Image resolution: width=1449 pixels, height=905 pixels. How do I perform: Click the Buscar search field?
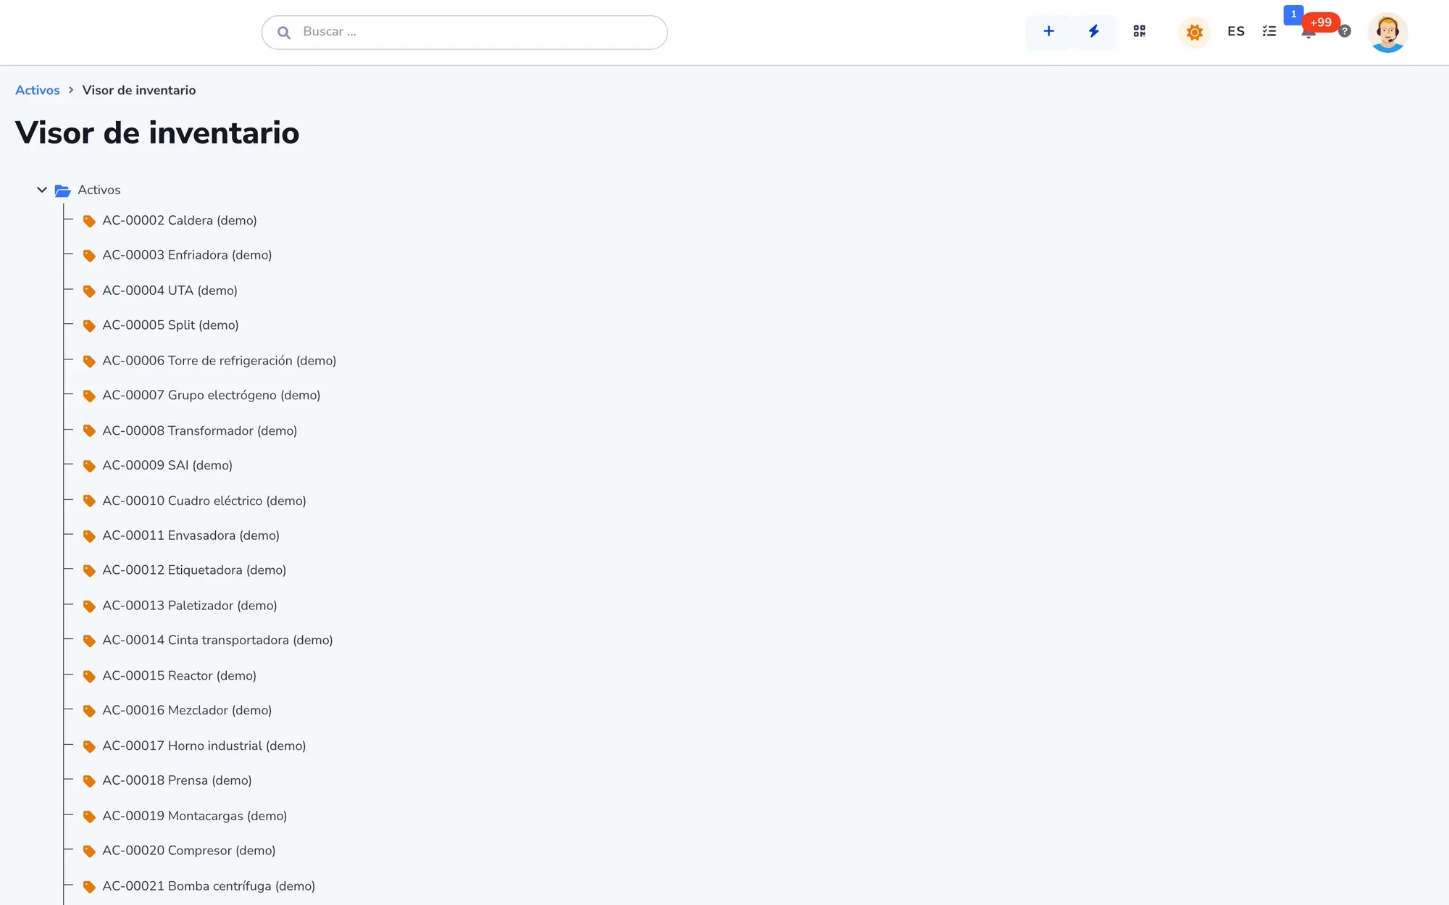[464, 32]
